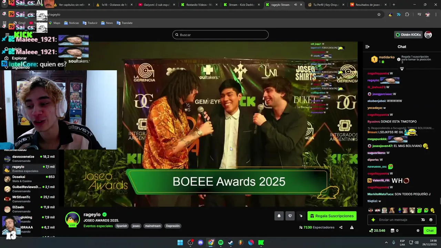This screenshot has width=441, height=248.
Task: Click the Regala Suscripciones button
Action: click(332, 216)
